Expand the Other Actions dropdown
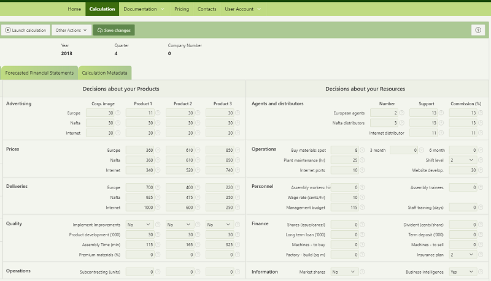 (71, 30)
